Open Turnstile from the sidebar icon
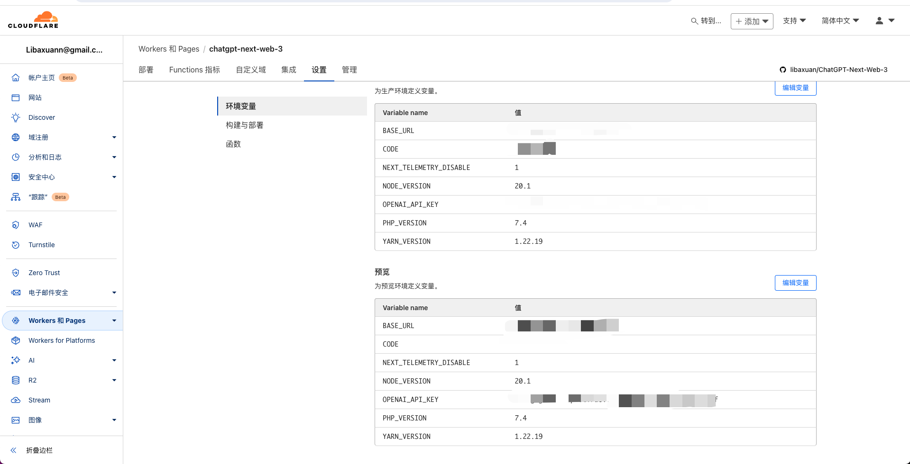910x464 pixels. point(16,245)
